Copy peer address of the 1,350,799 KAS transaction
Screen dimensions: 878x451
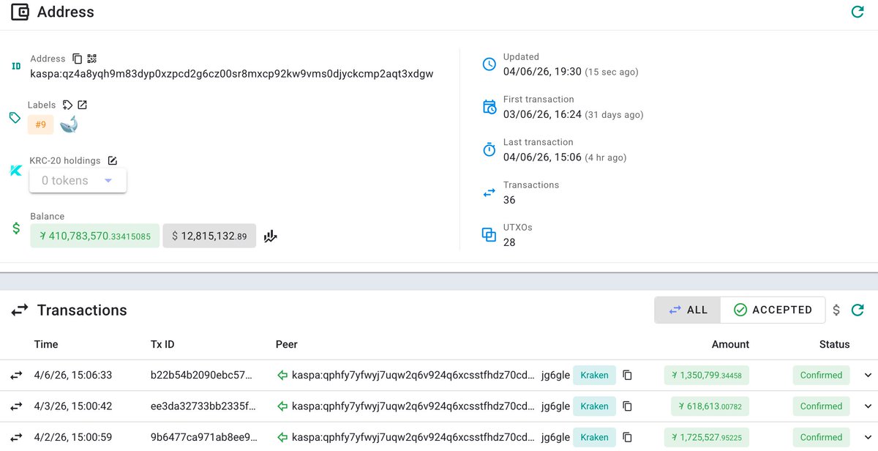[627, 376]
